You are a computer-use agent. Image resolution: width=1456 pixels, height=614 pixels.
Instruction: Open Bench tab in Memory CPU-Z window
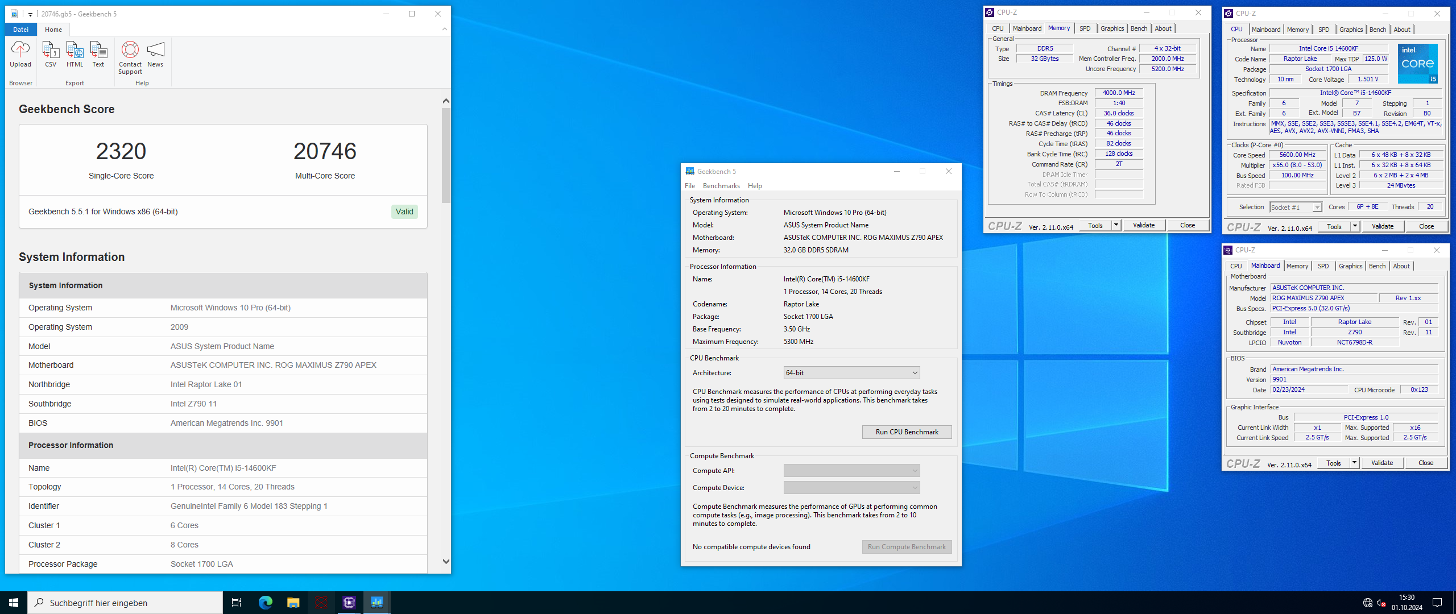(1139, 28)
